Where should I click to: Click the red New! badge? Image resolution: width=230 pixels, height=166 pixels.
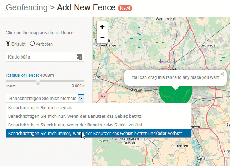click(125, 7)
